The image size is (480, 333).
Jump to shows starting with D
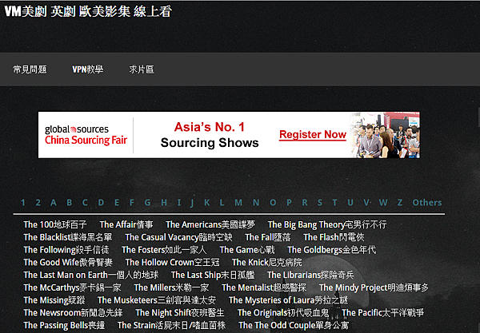(101, 203)
